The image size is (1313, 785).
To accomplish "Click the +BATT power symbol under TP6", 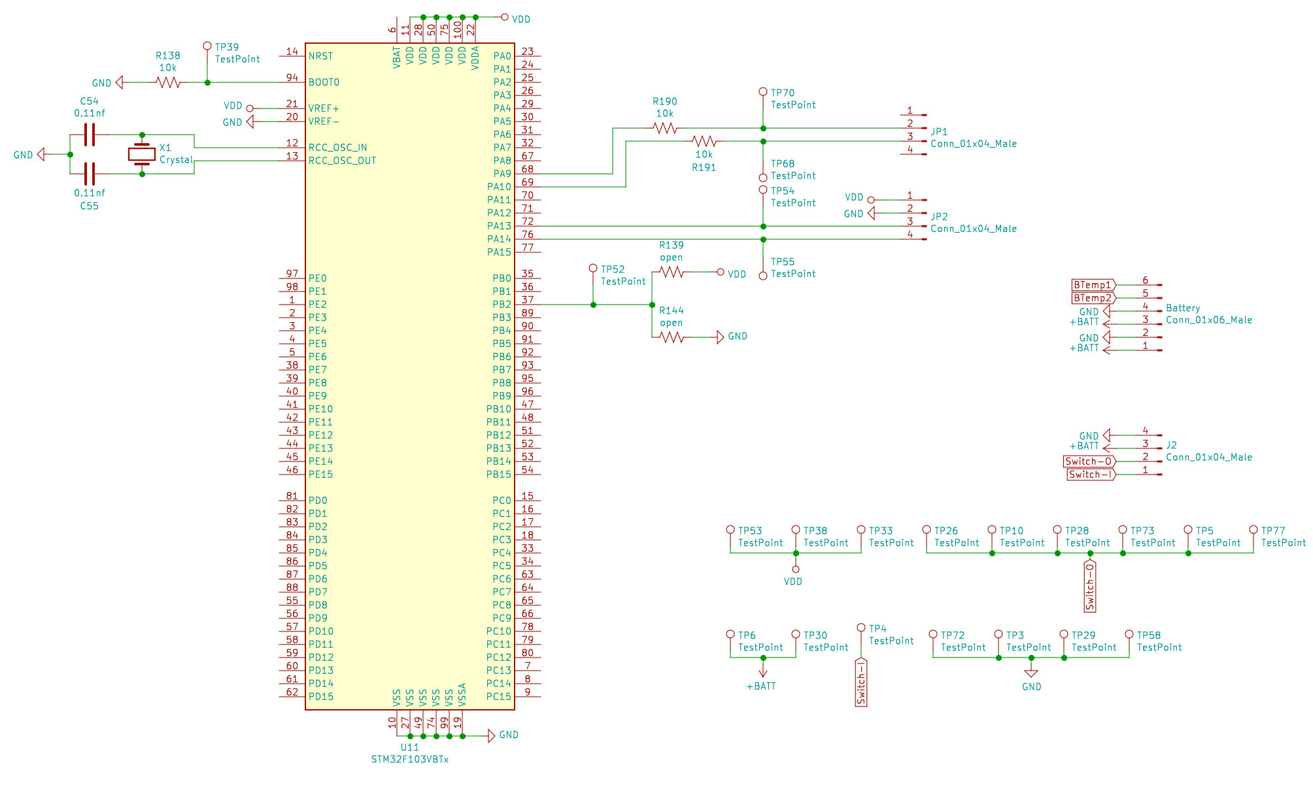I will click(x=762, y=675).
